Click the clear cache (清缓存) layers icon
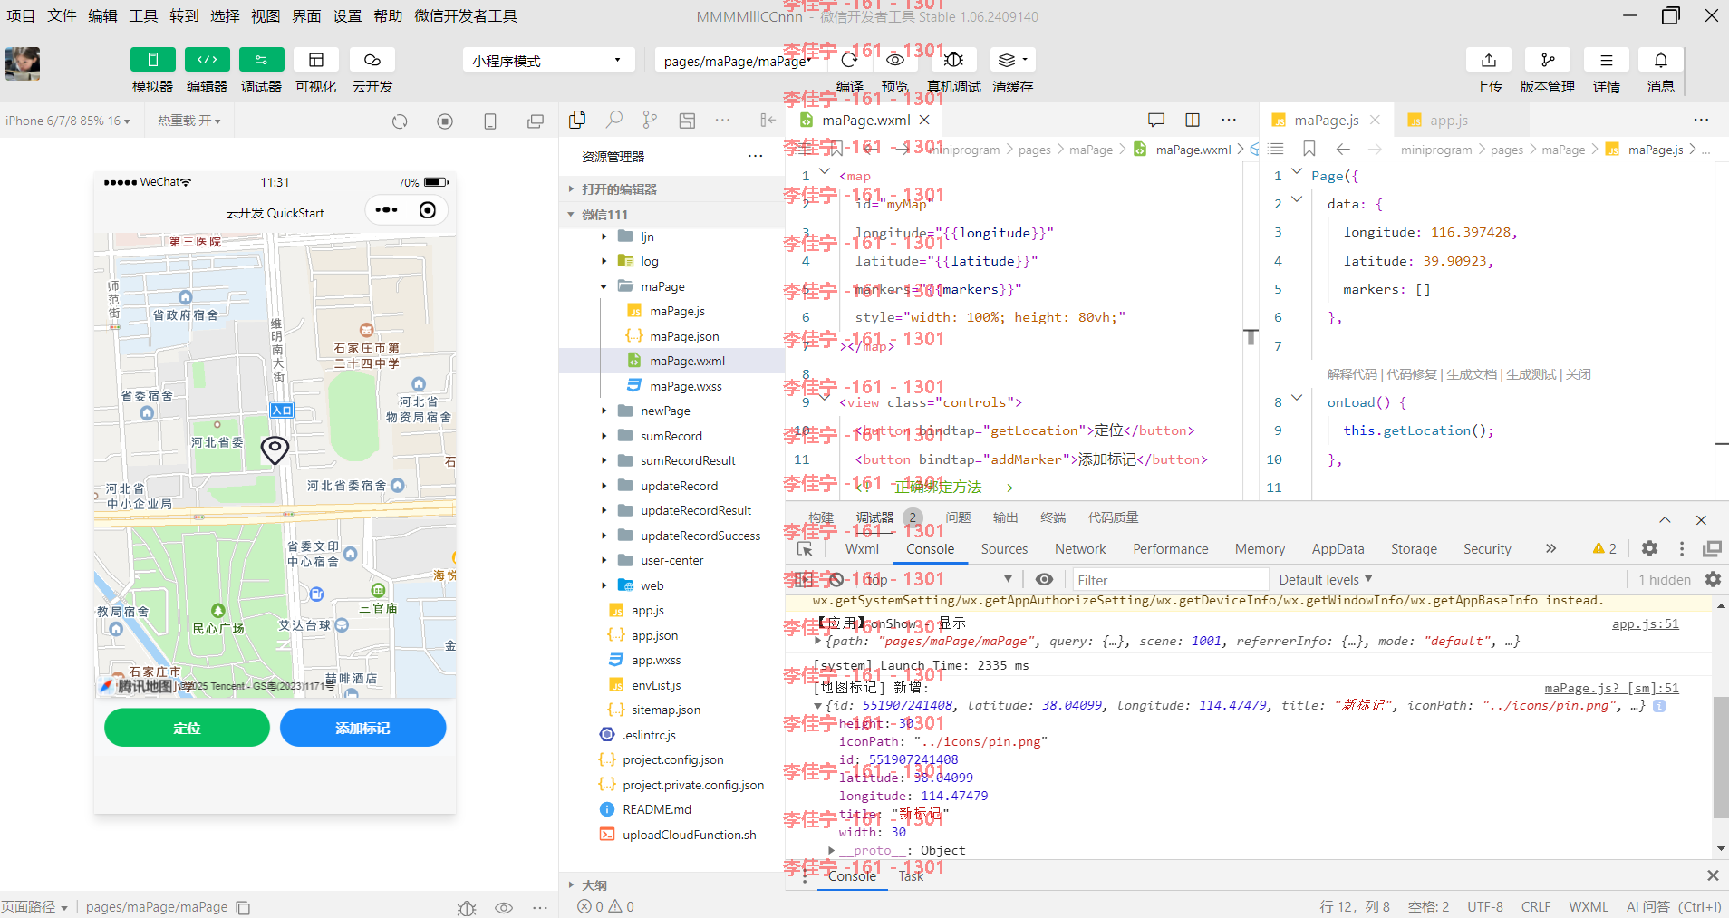Image resolution: width=1729 pixels, height=918 pixels. (x=1012, y=60)
